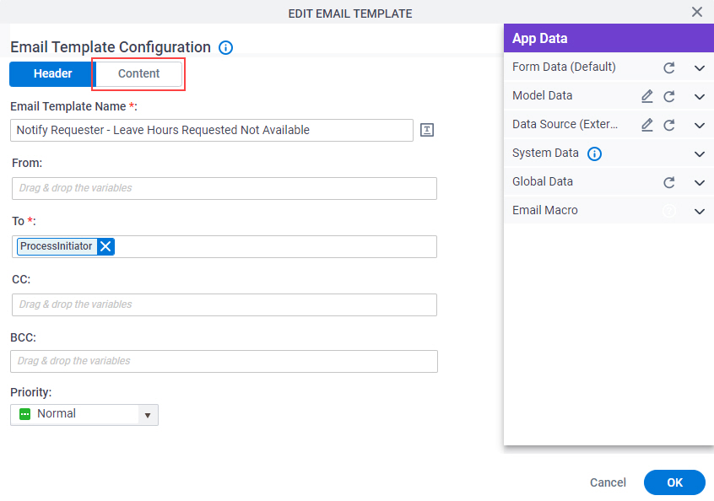Image resolution: width=714 pixels, height=501 pixels.
Task: Refresh the Model Data section
Action: (x=669, y=96)
